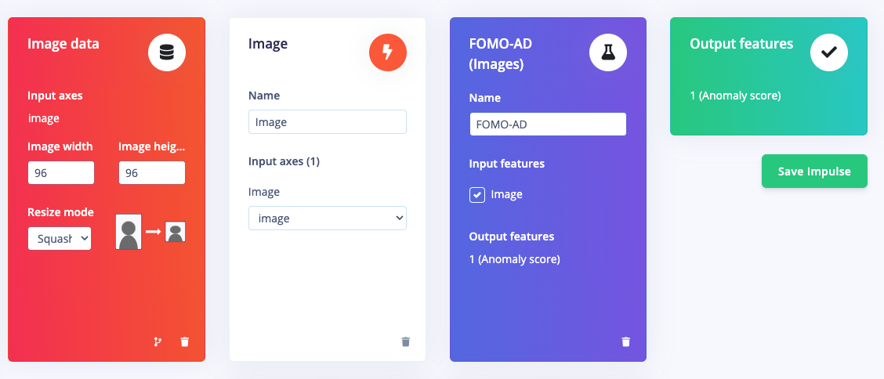
Task: Click the Image data block title
Action: coord(63,43)
